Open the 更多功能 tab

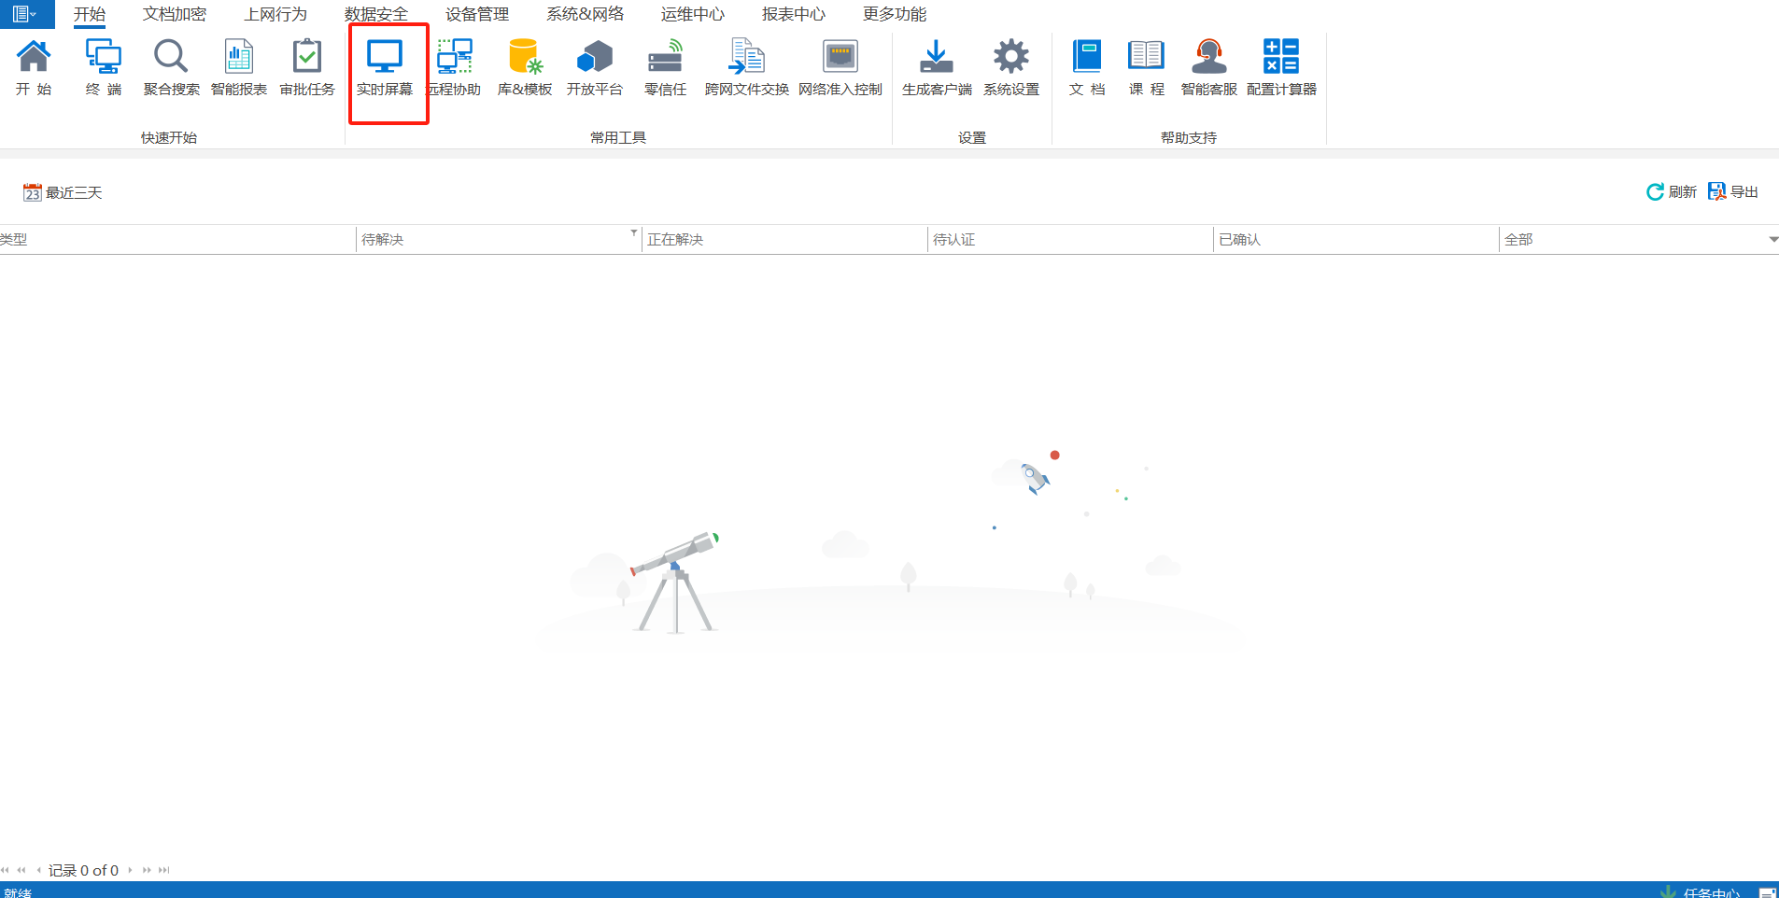click(895, 14)
